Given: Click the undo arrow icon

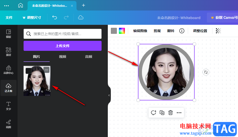Looking at the screenshot, I should pos(55,18).
